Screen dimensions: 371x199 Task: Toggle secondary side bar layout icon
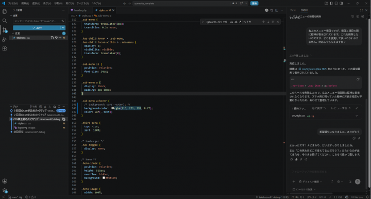[341, 3]
